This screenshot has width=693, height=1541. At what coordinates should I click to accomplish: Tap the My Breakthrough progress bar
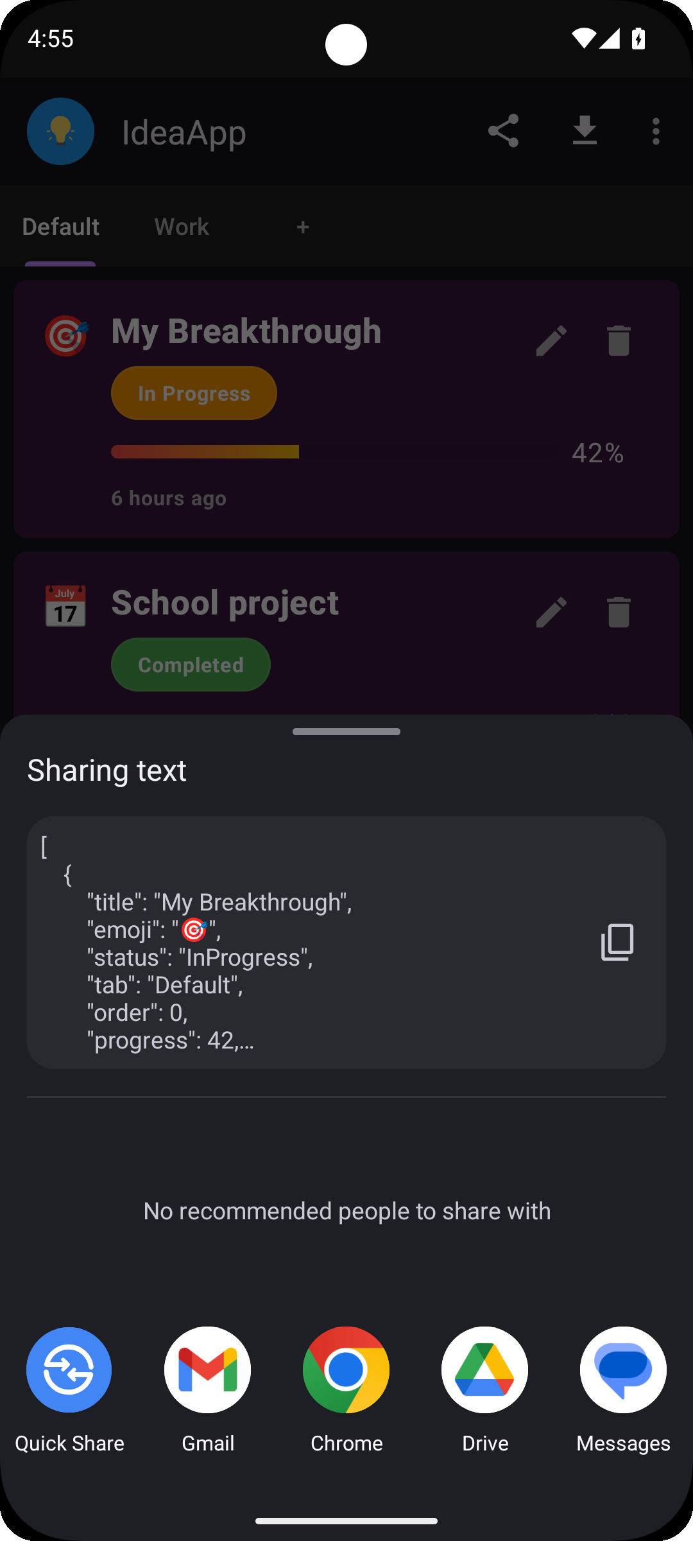[334, 451]
